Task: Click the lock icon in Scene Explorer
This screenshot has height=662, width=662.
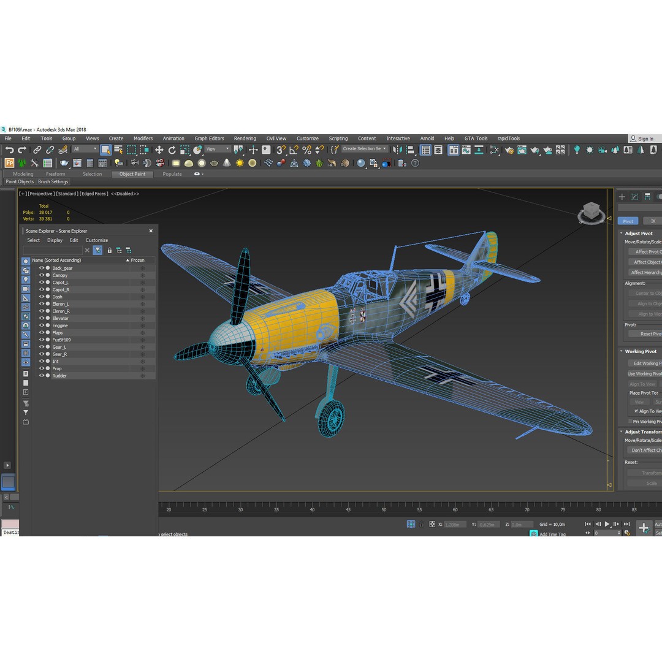Action: coord(109,250)
